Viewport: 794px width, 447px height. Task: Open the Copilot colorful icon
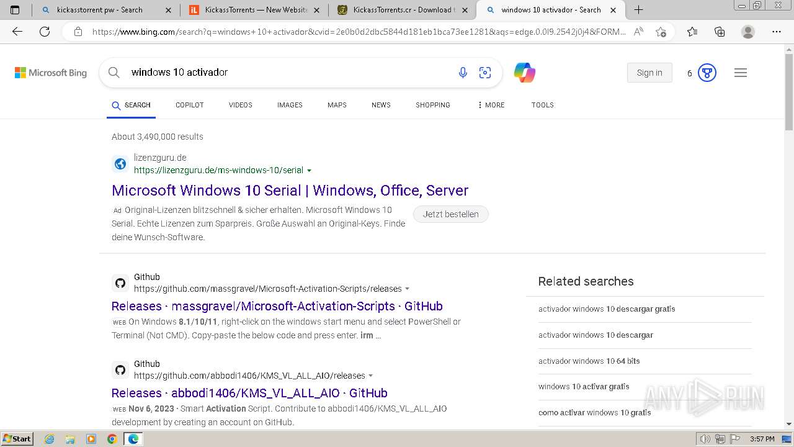525,73
